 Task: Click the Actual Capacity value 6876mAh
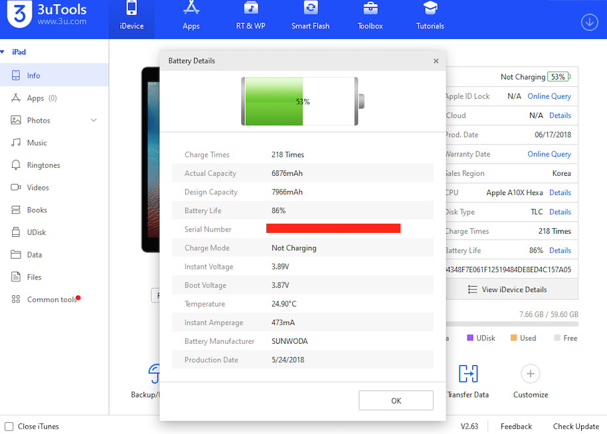tap(287, 173)
